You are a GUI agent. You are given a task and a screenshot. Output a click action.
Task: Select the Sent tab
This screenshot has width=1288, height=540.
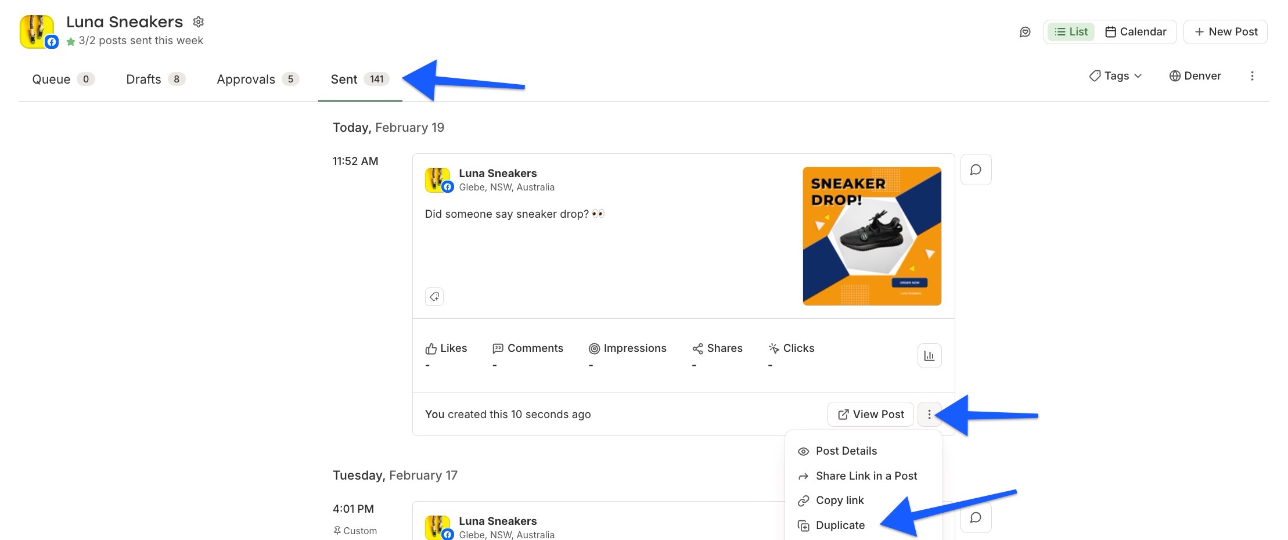point(359,79)
